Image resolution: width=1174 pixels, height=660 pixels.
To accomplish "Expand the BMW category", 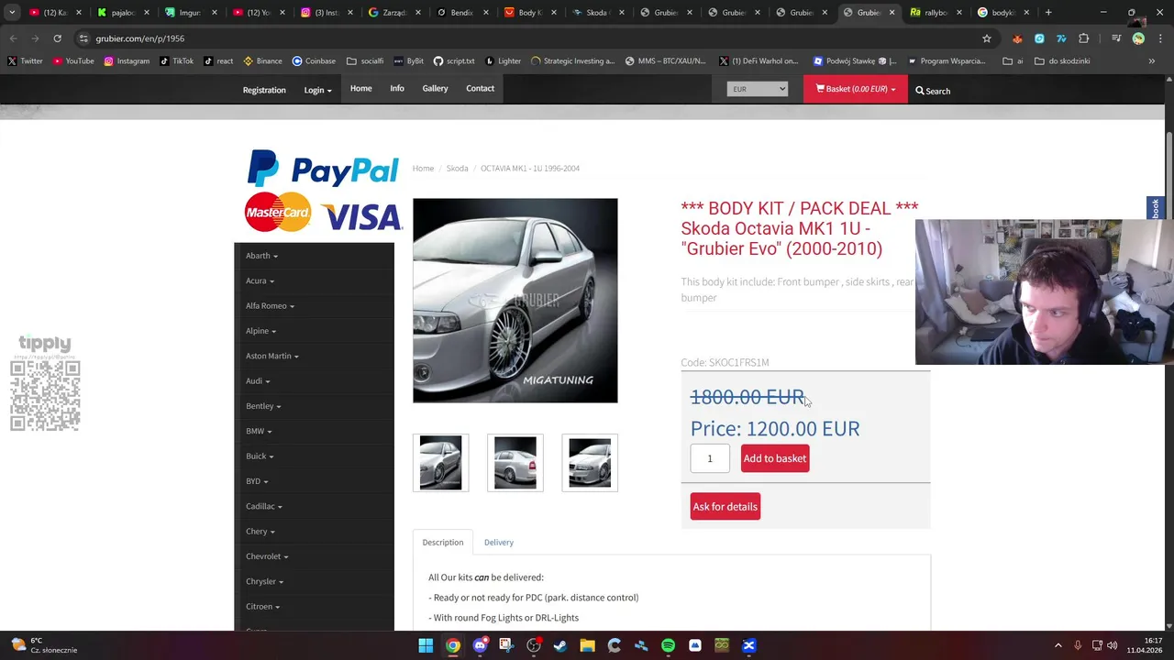I will coord(259,431).
